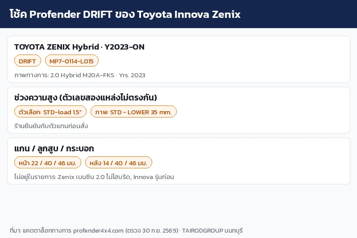Click the page title 'โช้ค Profender DRIFT ของ Toyota Innova Zenix'
357x238 pixels.
[x=125, y=14]
